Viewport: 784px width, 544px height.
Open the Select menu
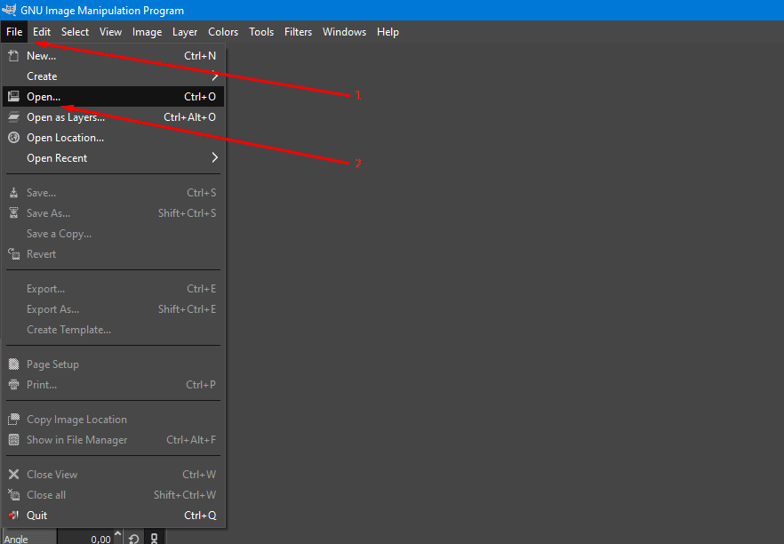[x=75, y=32]
